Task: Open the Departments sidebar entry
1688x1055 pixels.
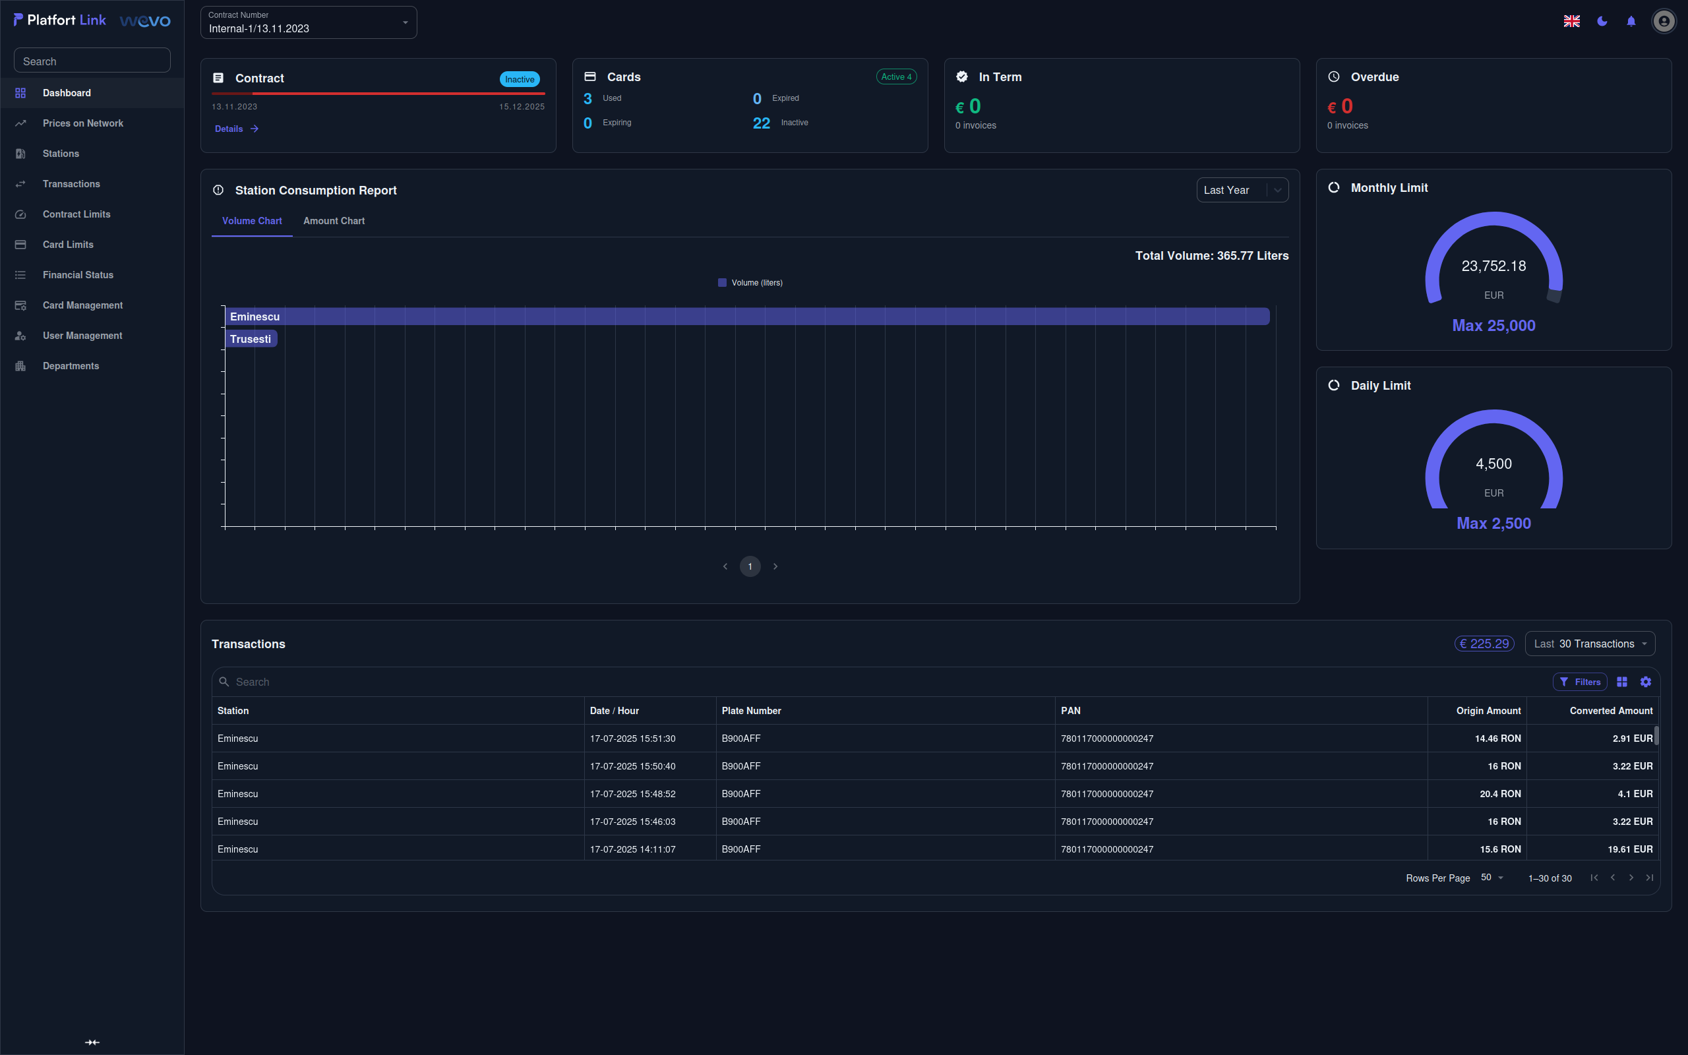Action: 71,365
